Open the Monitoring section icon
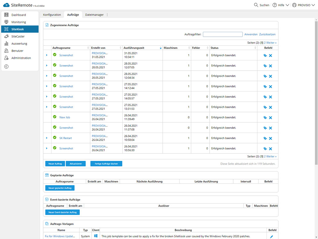This screenshot has width=318, height=239. (6, 22)
